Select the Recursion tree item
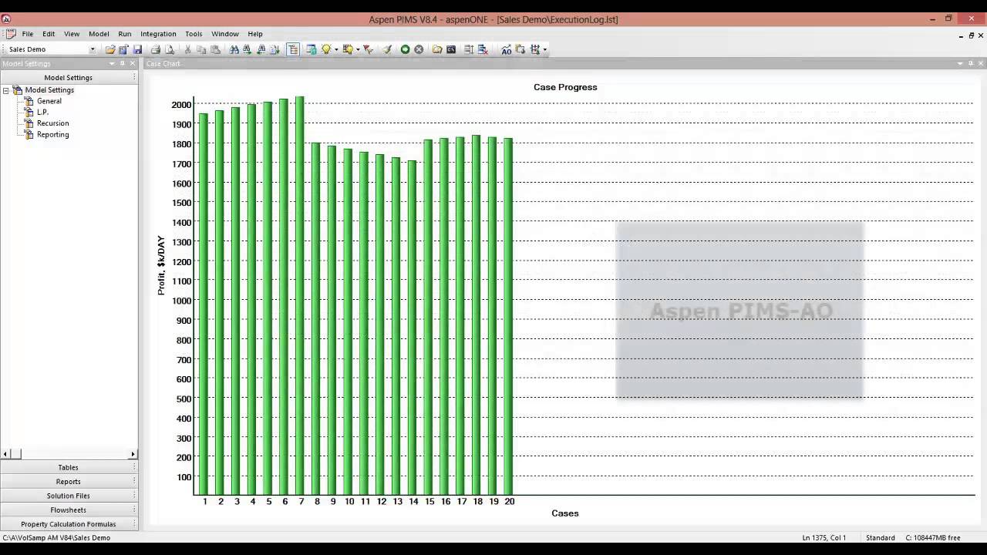The height and width of the screenshot is (555, 987). tap(52, 123)
